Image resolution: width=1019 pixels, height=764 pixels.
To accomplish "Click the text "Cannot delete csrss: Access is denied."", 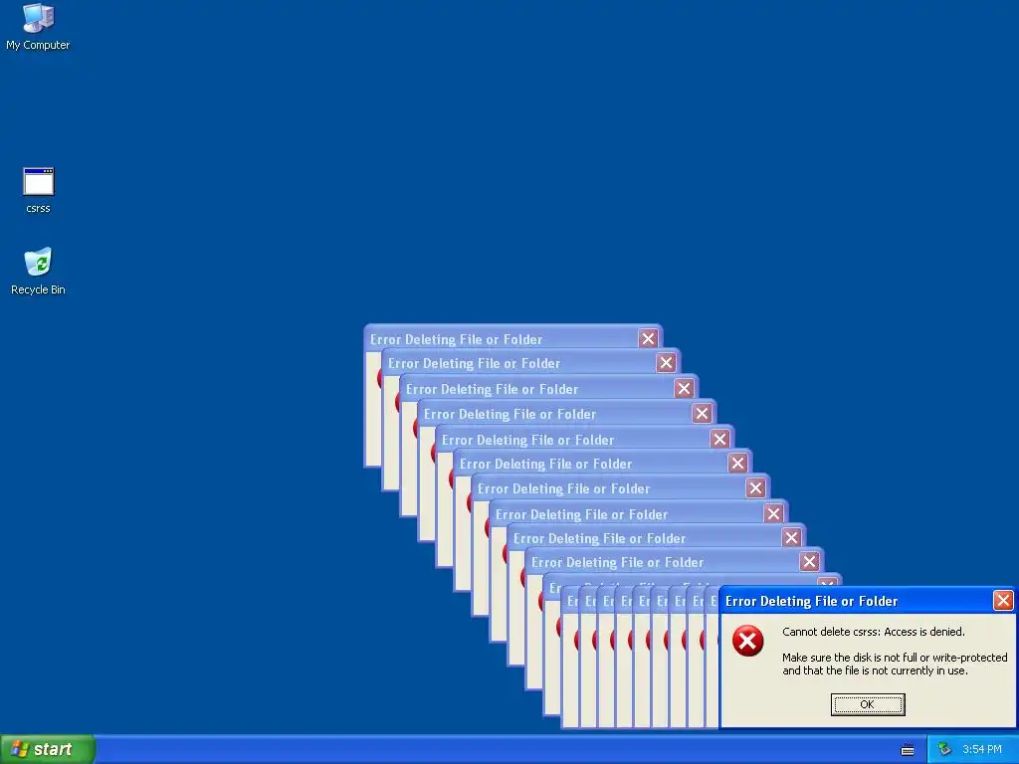I will point(874,632).
